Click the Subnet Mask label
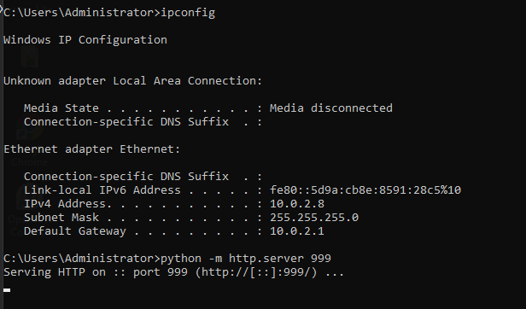 [x=61, y=218]
